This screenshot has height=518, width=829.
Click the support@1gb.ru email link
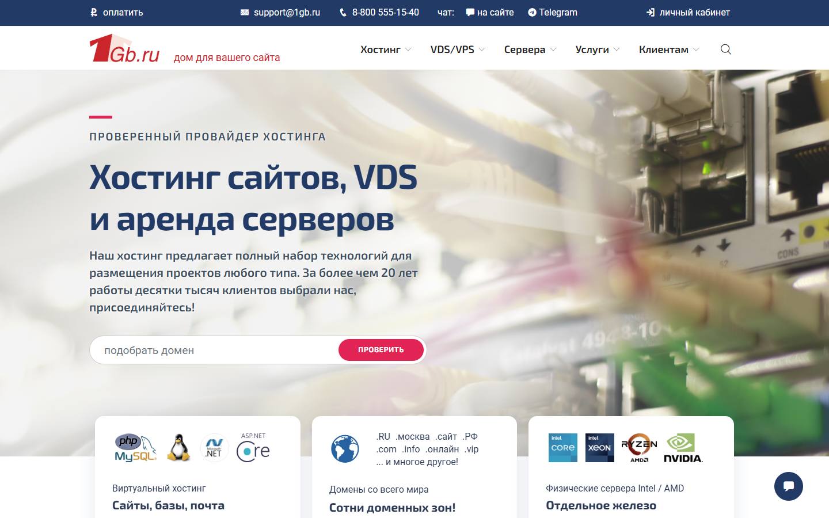[287, 12]
